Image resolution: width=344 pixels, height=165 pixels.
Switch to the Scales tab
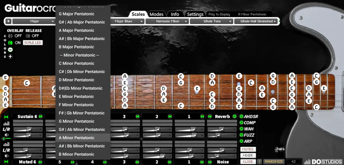pyautogui.click(x=138, y=14)
